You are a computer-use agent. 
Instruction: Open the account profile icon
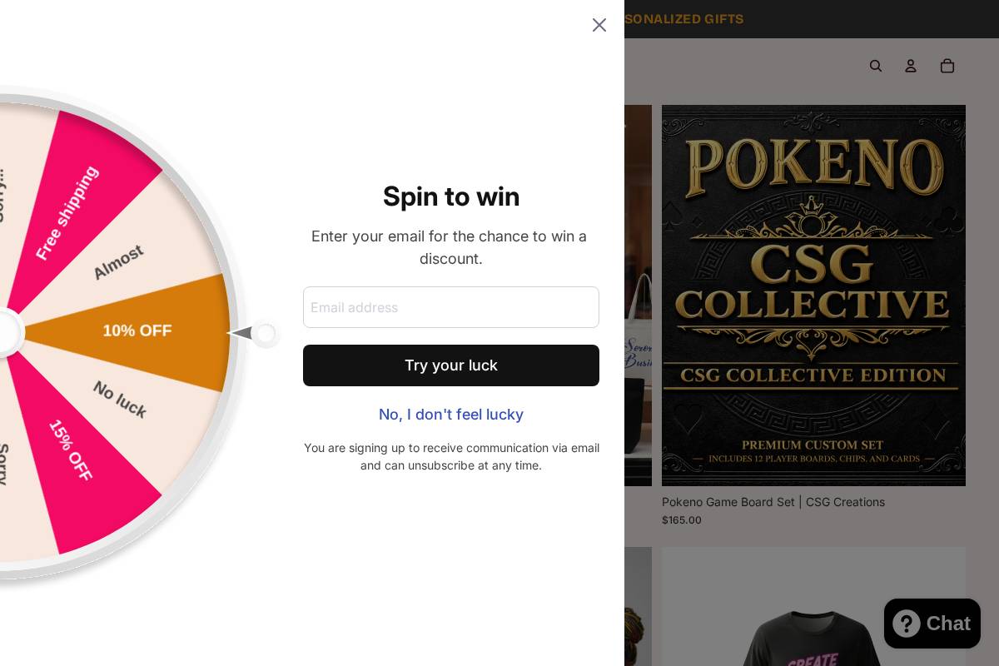(x=911, y=66)
